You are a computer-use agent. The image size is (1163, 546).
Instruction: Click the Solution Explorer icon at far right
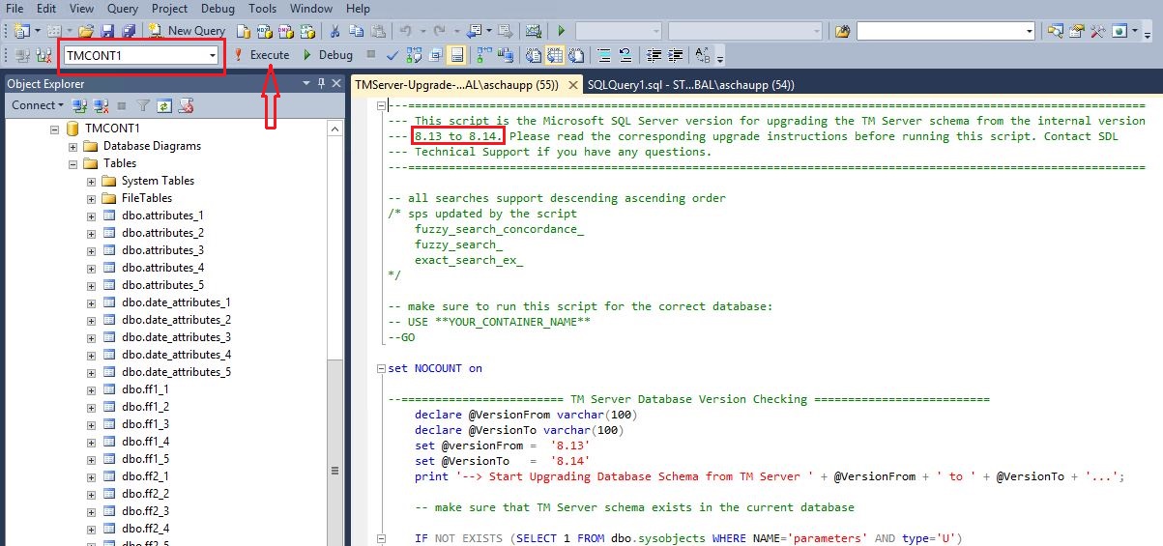tap(1056, 31)
